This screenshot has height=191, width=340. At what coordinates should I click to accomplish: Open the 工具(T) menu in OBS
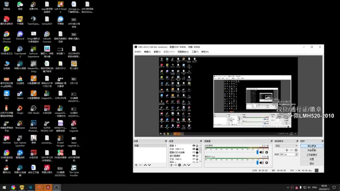click(x=195, y=52)
